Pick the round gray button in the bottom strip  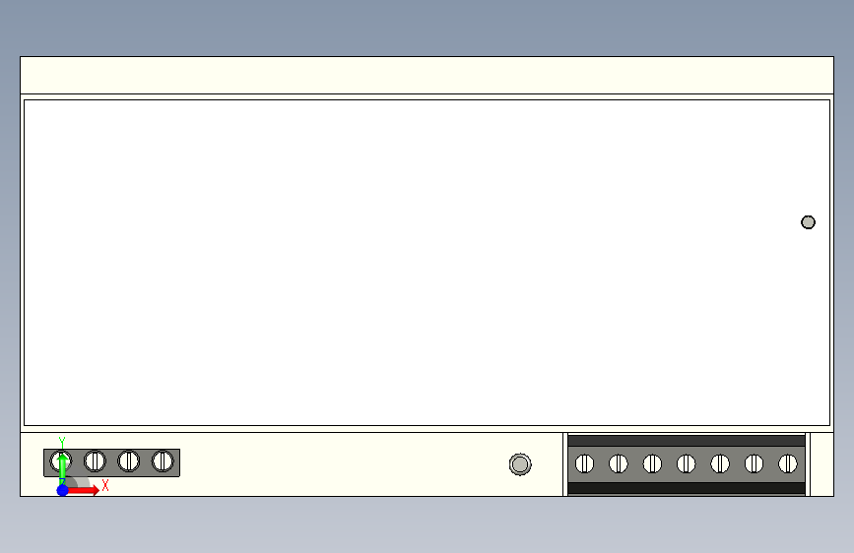520,464
